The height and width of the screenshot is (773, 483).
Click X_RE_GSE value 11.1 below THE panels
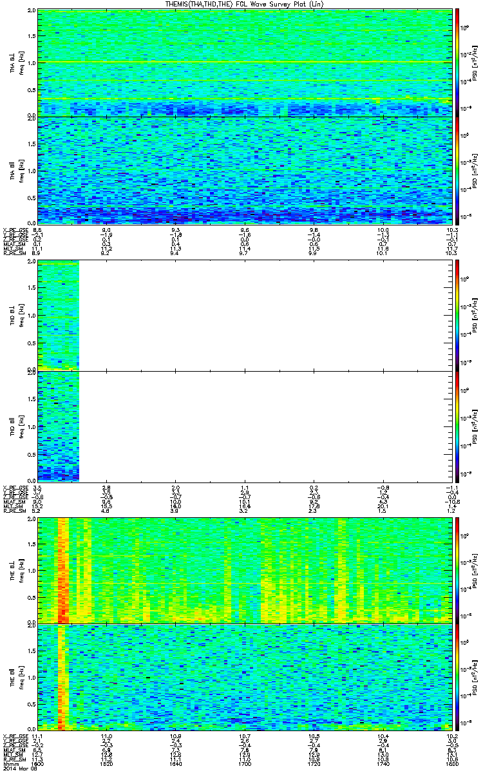39,736
